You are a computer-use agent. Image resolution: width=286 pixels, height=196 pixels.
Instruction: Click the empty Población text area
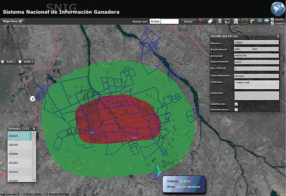click(x=256, y=96)
